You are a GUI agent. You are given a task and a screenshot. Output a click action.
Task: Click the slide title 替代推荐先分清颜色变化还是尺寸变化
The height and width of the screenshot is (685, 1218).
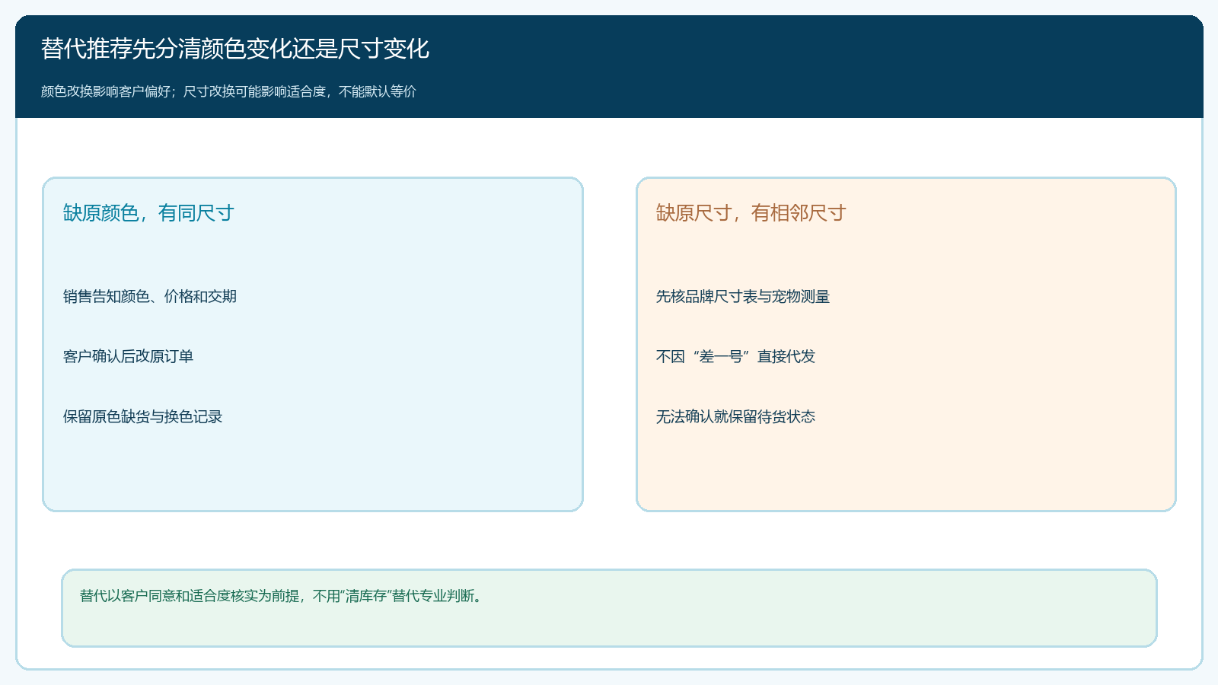pos(235,49)
